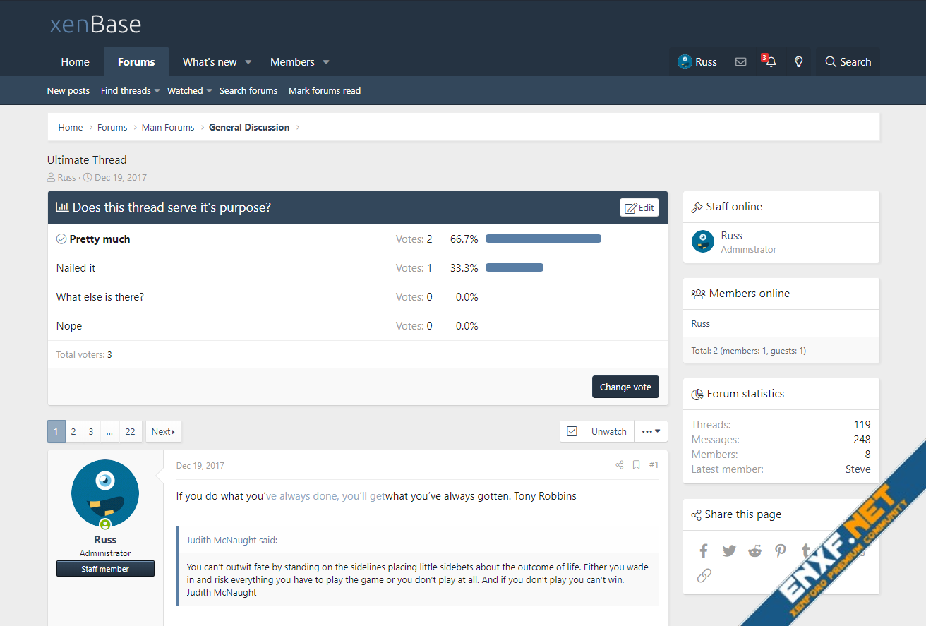Copy page link via chain icon

coord(704,576)
